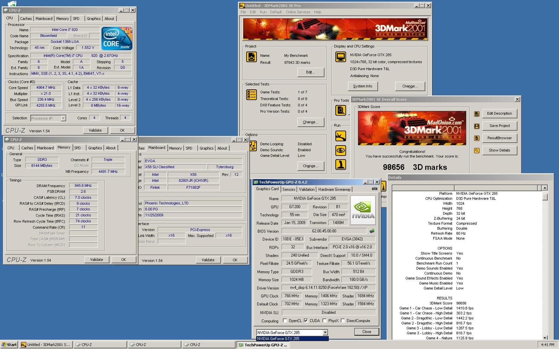Image resolution: width=559 pixels, height=349 pixels.
Task: Open Graphics tab in CPU-Z Memory window
Action: pyautogui.click(x=95, y=148)
